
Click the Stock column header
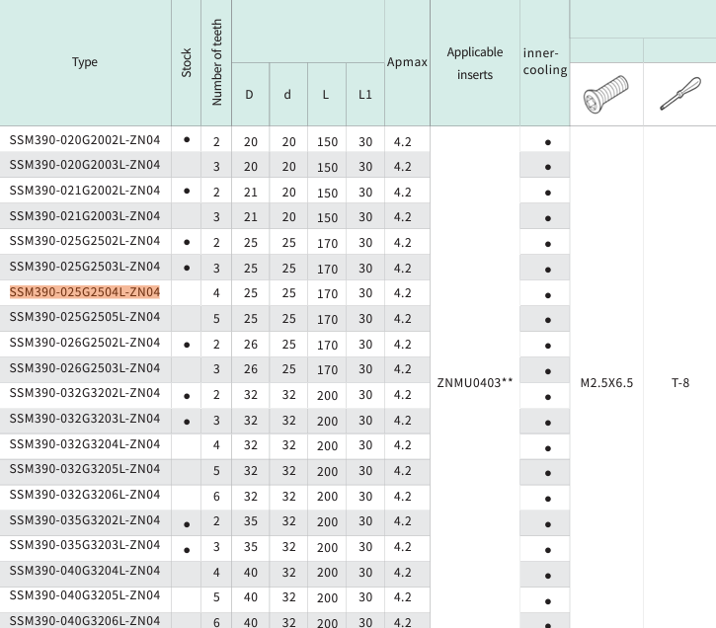[x=187, y=62]
